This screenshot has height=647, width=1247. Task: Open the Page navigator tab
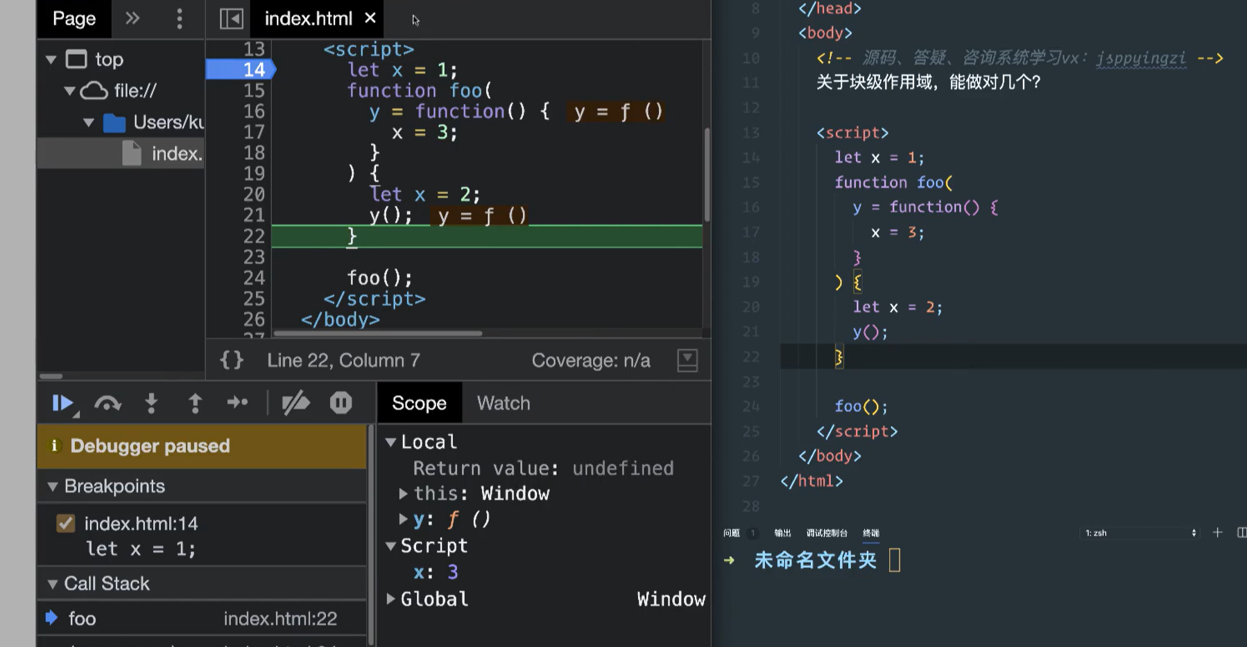pyautogui.click(x=74, y=19)
